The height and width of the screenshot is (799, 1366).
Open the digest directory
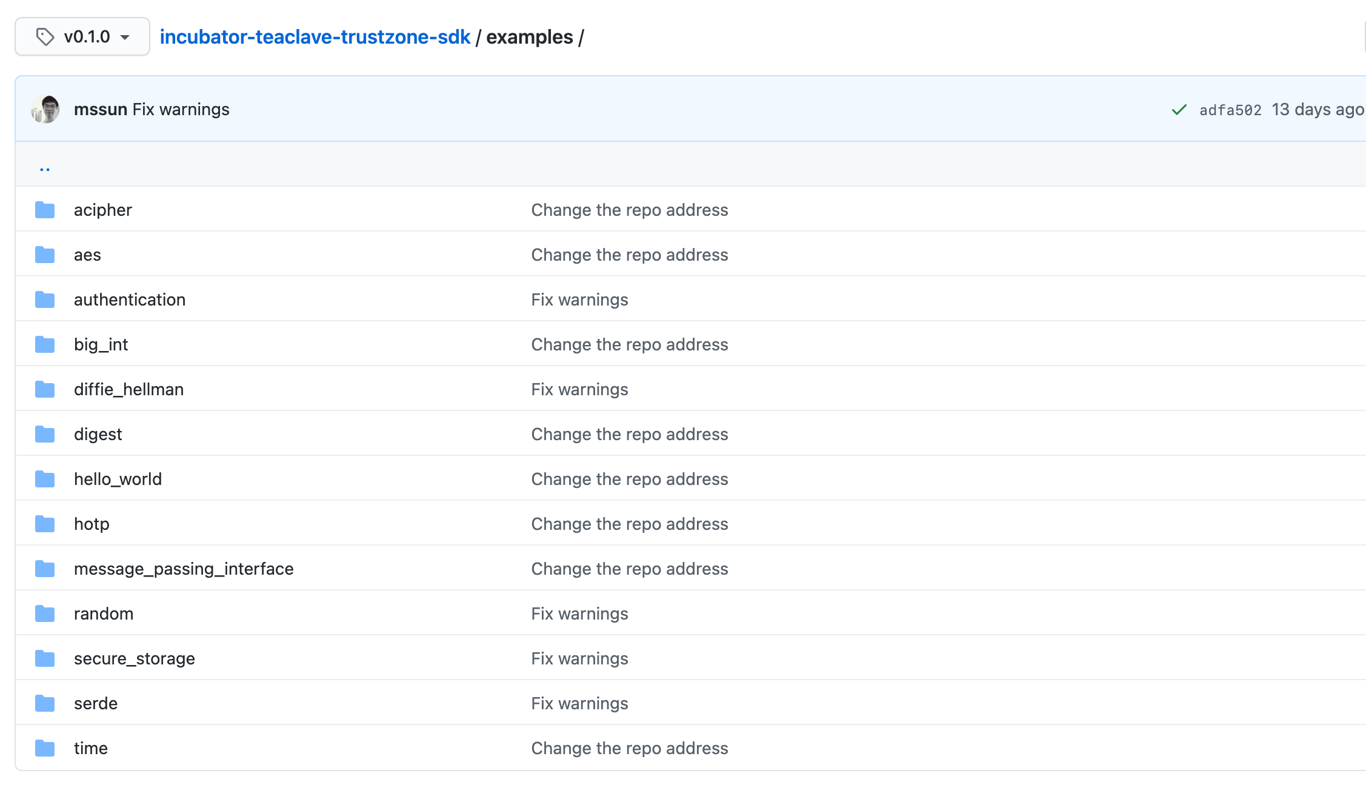98,434
